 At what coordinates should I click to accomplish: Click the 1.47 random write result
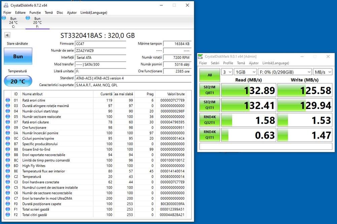click(x=305, y=135)
